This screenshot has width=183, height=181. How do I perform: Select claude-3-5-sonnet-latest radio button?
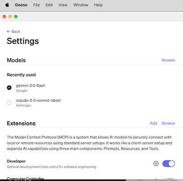9,103
